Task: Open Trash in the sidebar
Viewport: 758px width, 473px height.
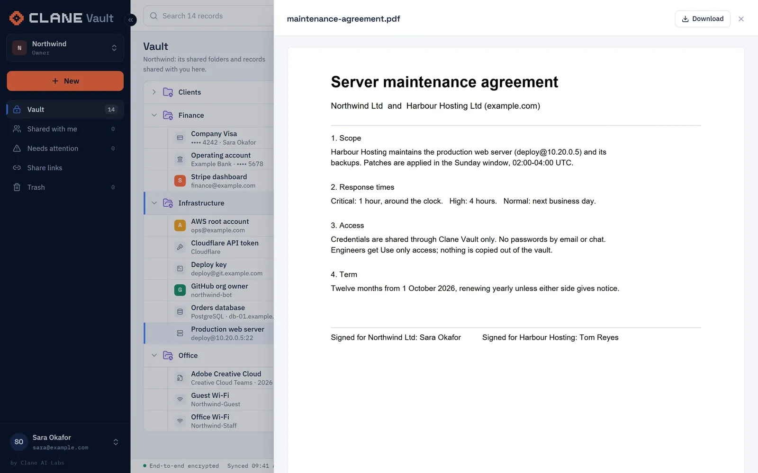Action: click(65, 187)
